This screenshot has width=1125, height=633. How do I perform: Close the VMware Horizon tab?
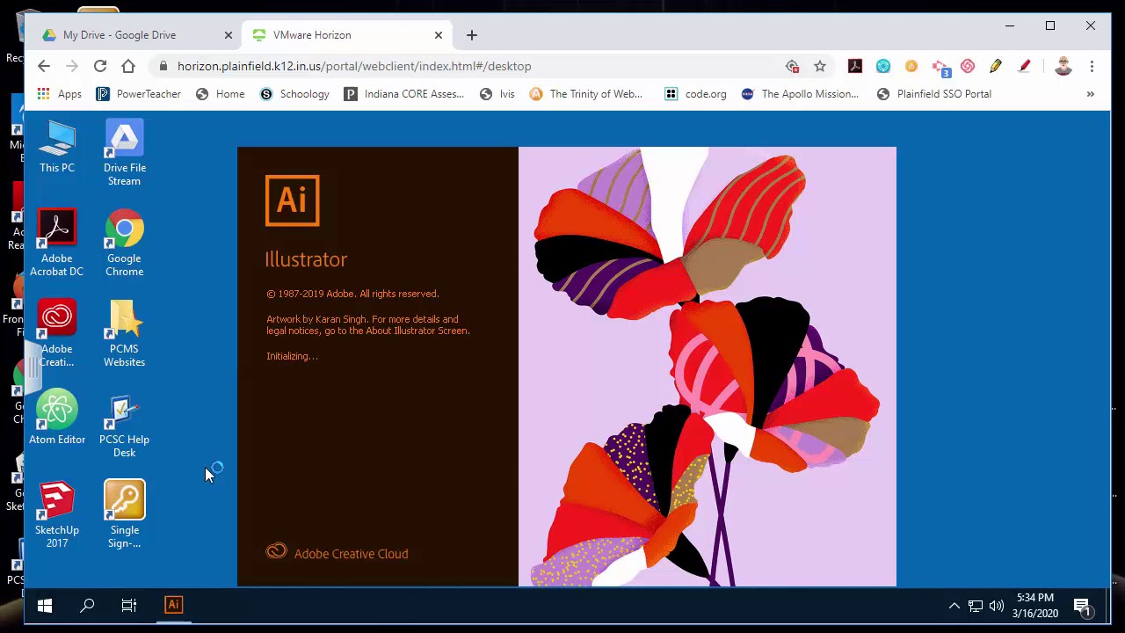[x=439, y=35]
